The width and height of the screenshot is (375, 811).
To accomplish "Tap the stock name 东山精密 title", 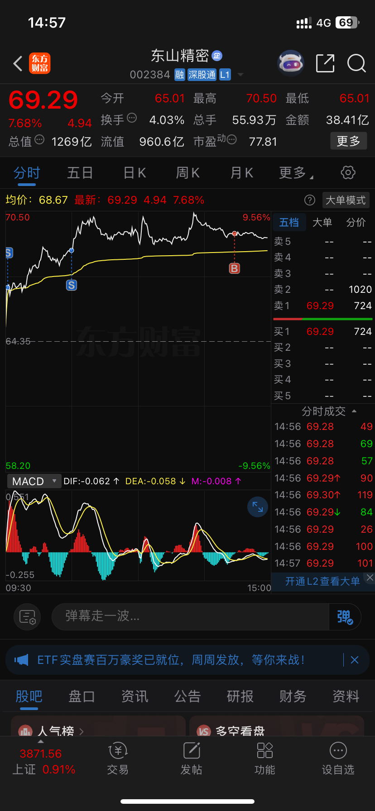I will pos(180,56).
